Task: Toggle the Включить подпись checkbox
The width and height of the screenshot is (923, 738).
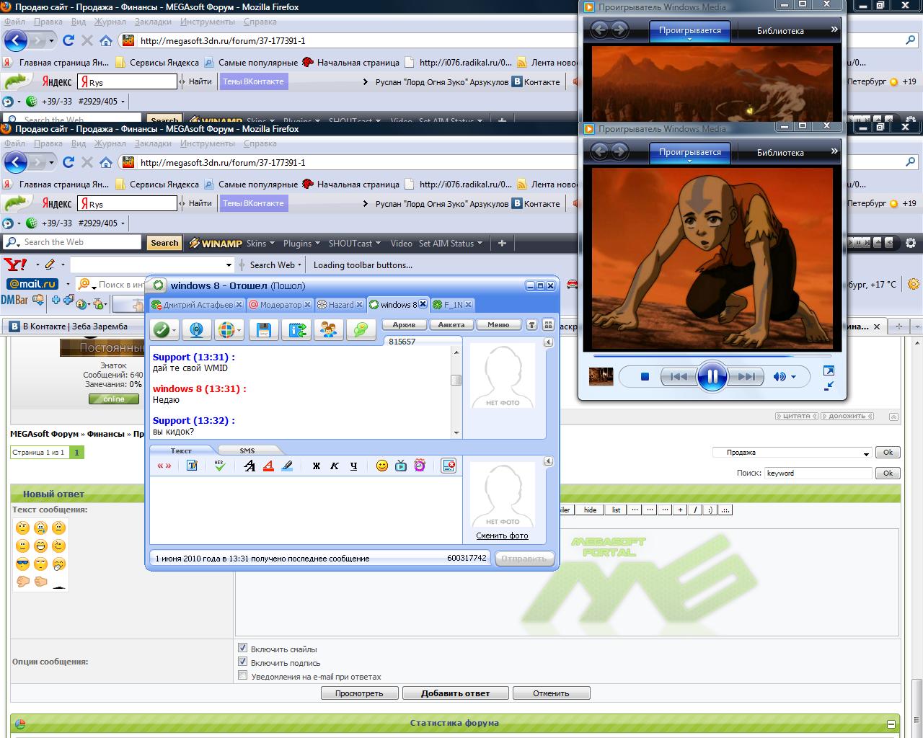Action: click(242, 662)
